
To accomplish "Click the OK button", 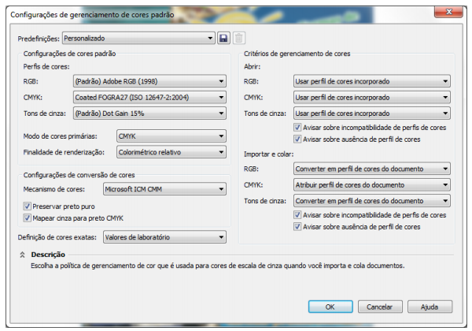I will [x=330, y=307].
